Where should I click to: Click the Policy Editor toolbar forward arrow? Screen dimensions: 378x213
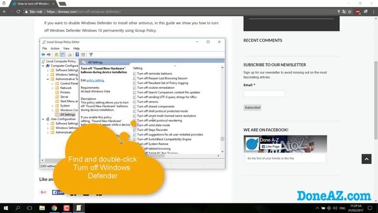tap(48, 54)
